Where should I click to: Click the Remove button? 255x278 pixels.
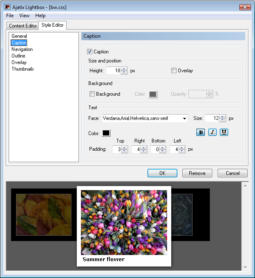[x=197, y=173]
